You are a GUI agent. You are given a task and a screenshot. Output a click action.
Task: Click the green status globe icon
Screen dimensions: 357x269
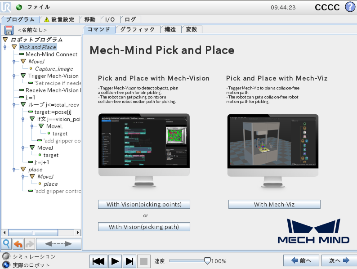(19, 7)
